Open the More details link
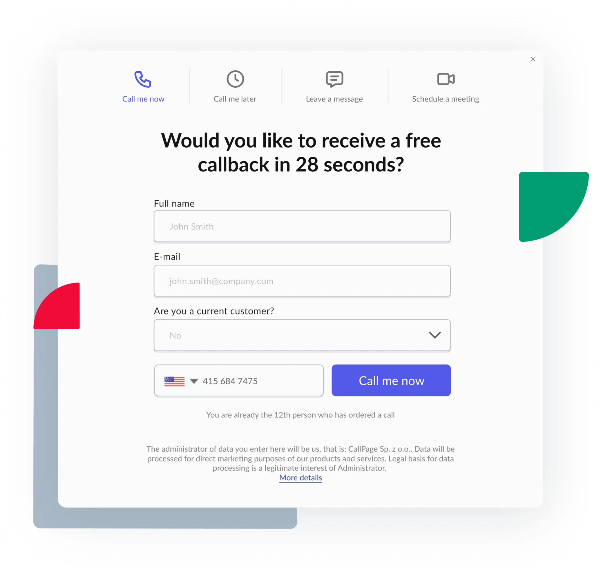Screen dimensions: 601x572 300,477
